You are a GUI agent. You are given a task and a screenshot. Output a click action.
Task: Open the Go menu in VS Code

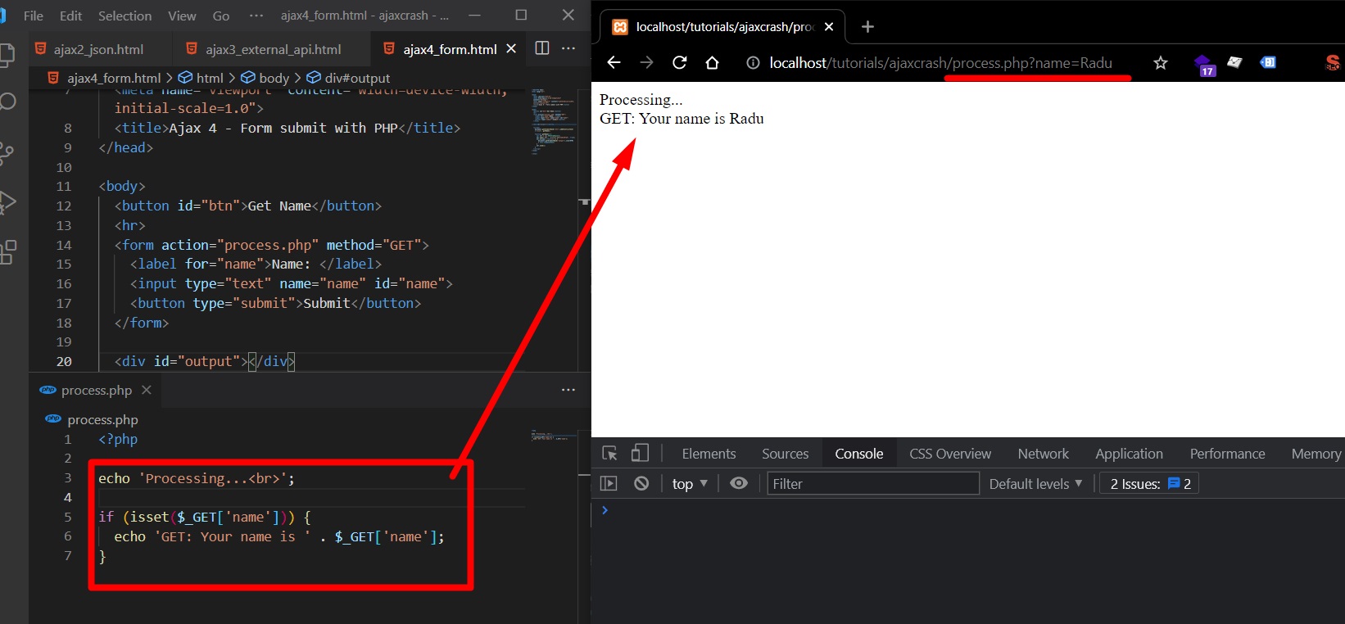221,16
